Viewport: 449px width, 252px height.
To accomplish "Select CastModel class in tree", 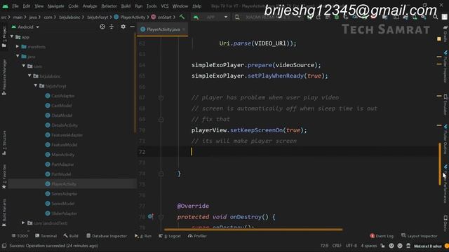I will pyautogui.click(x=59, y=106).
